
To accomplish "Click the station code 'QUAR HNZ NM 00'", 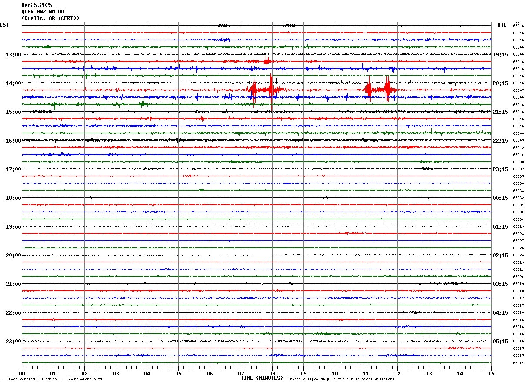I will tap(43, 12).
